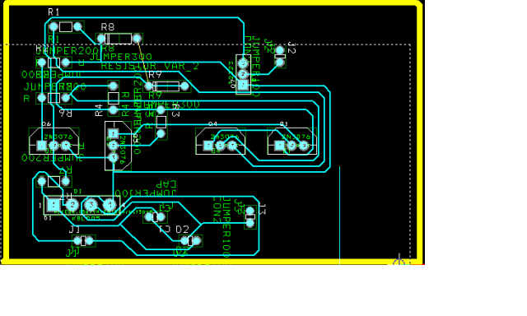
Task: Select the green RESISTOR VAR_2 text
Action: 150,66
